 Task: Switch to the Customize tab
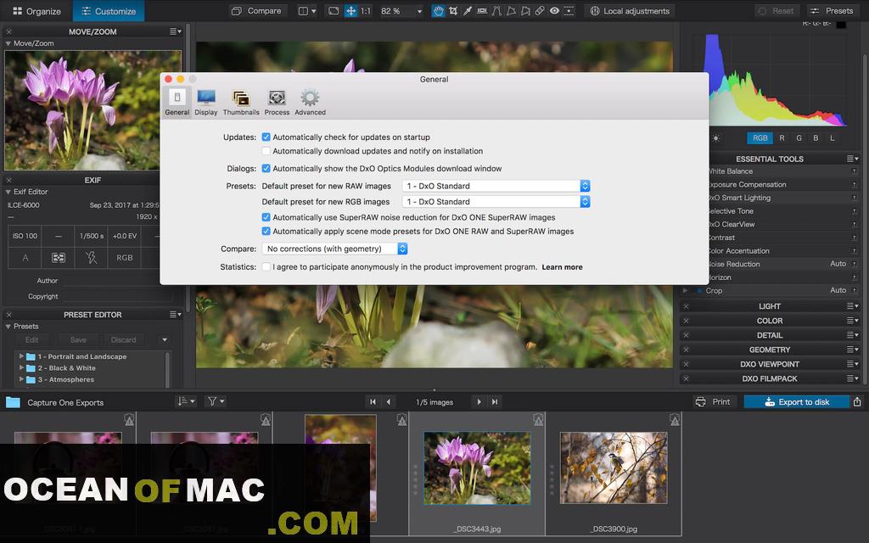[x=109, y=11]
